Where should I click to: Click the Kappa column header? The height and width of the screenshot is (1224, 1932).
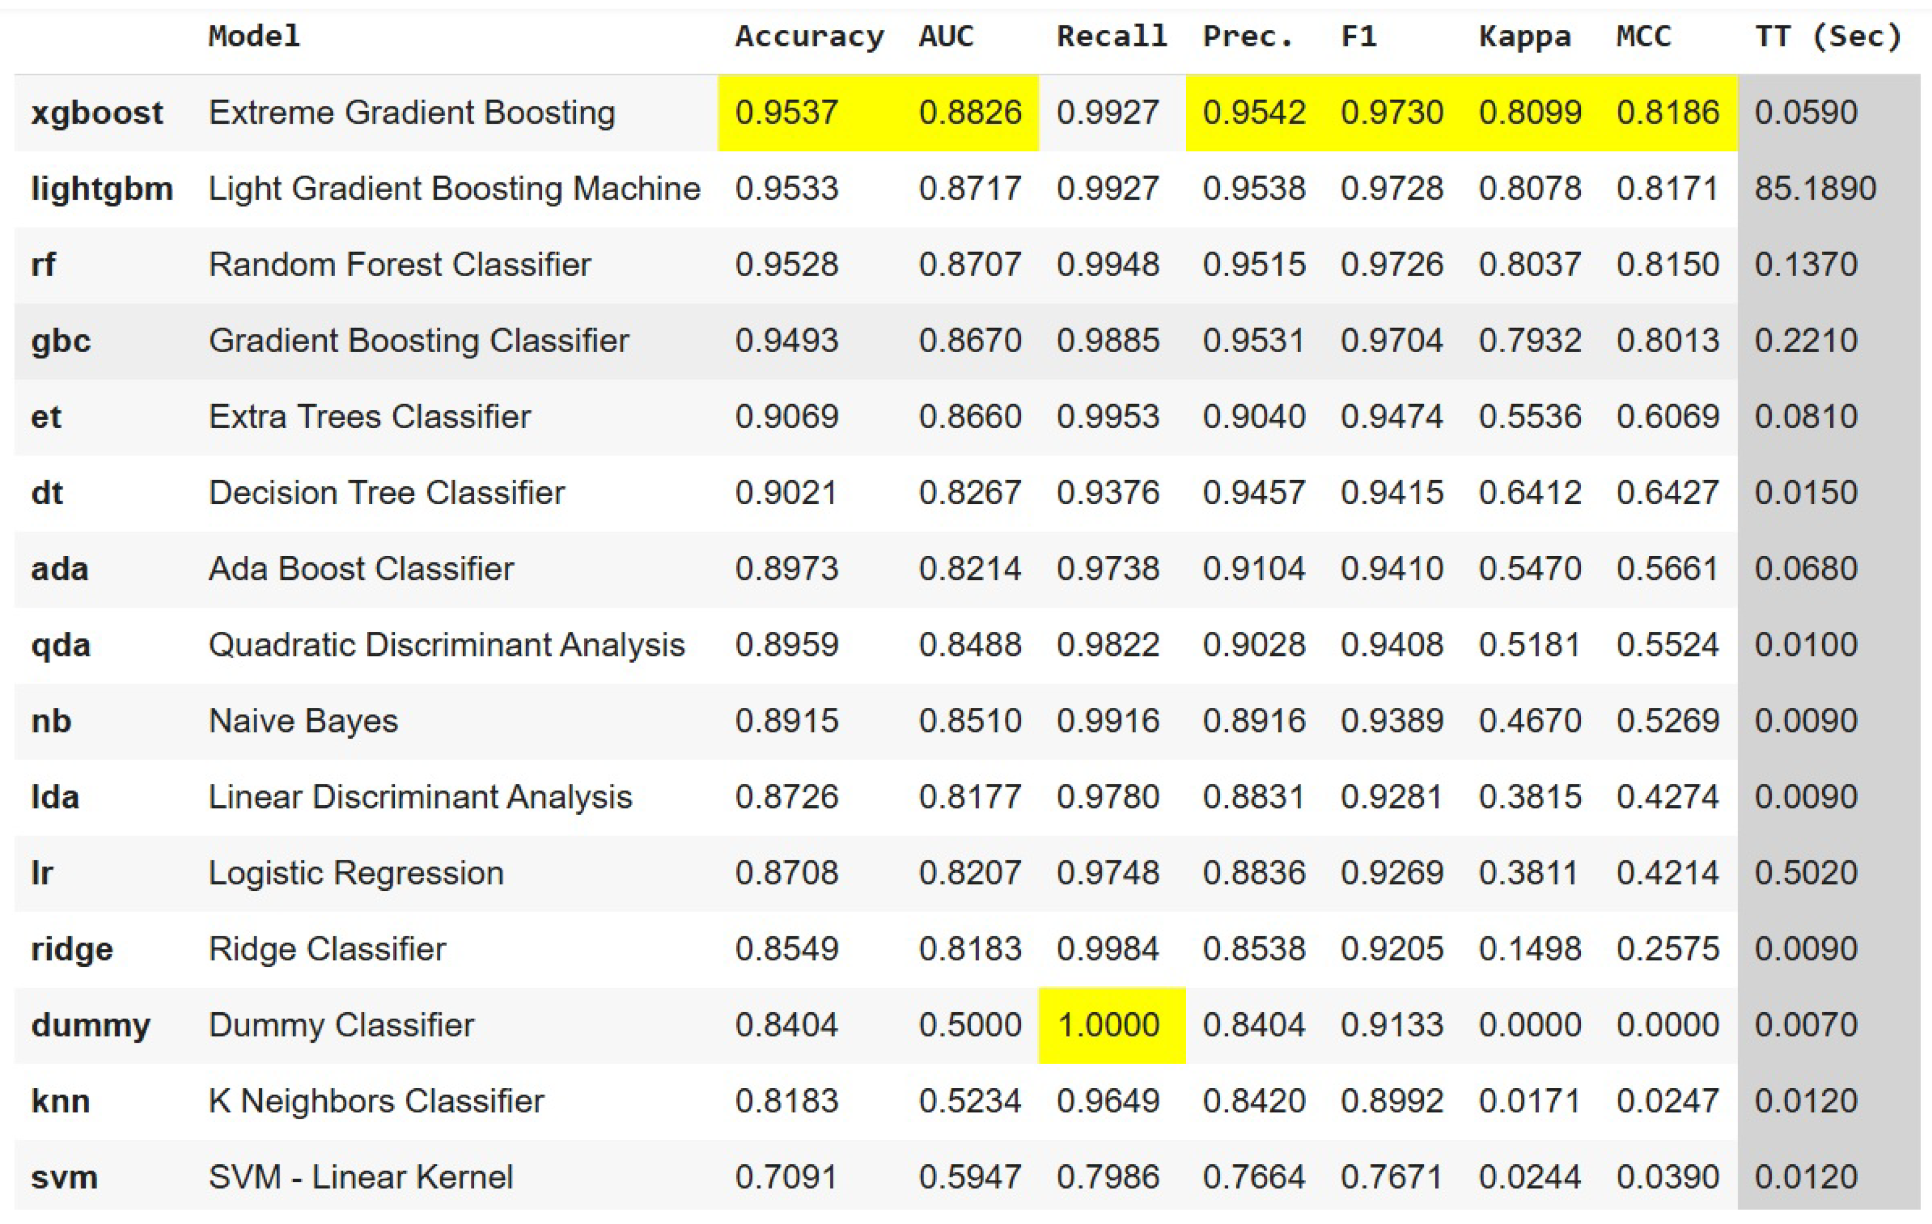coord(1525,36)
